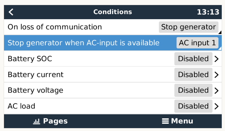225x131 pixels.
Task: Click the Disabled button for AC load
Action: pyautogui.click(x=193, y=106)
